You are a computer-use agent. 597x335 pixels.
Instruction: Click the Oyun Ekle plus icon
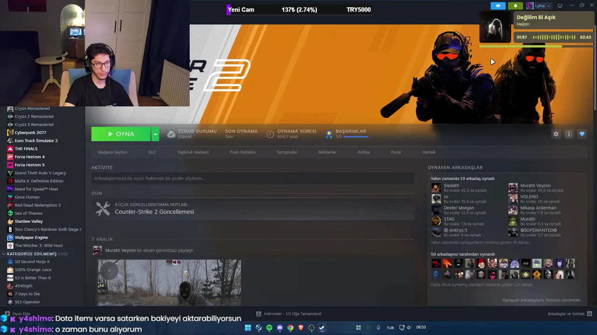coord(7,314)
